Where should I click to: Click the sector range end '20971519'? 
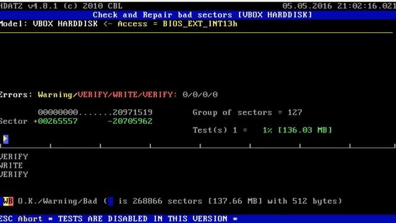132,112
